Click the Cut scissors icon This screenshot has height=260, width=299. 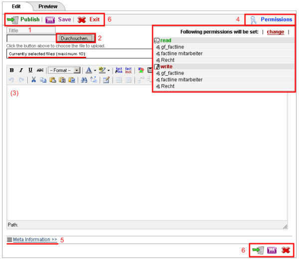34,80
